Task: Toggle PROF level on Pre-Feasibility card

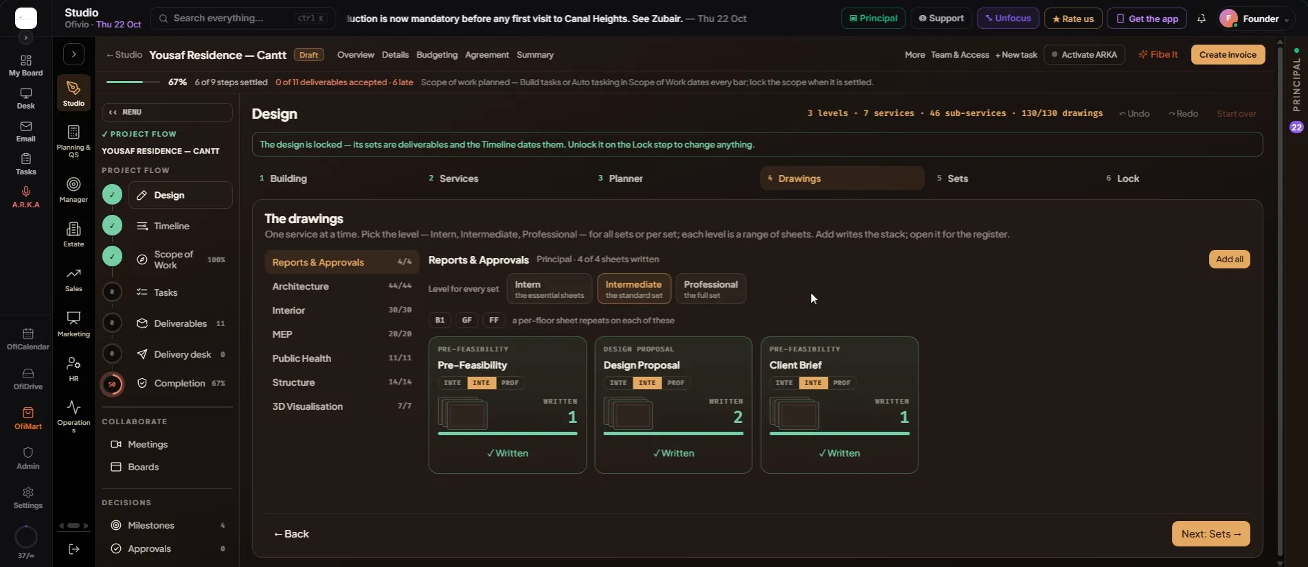Action: point(510,383)
